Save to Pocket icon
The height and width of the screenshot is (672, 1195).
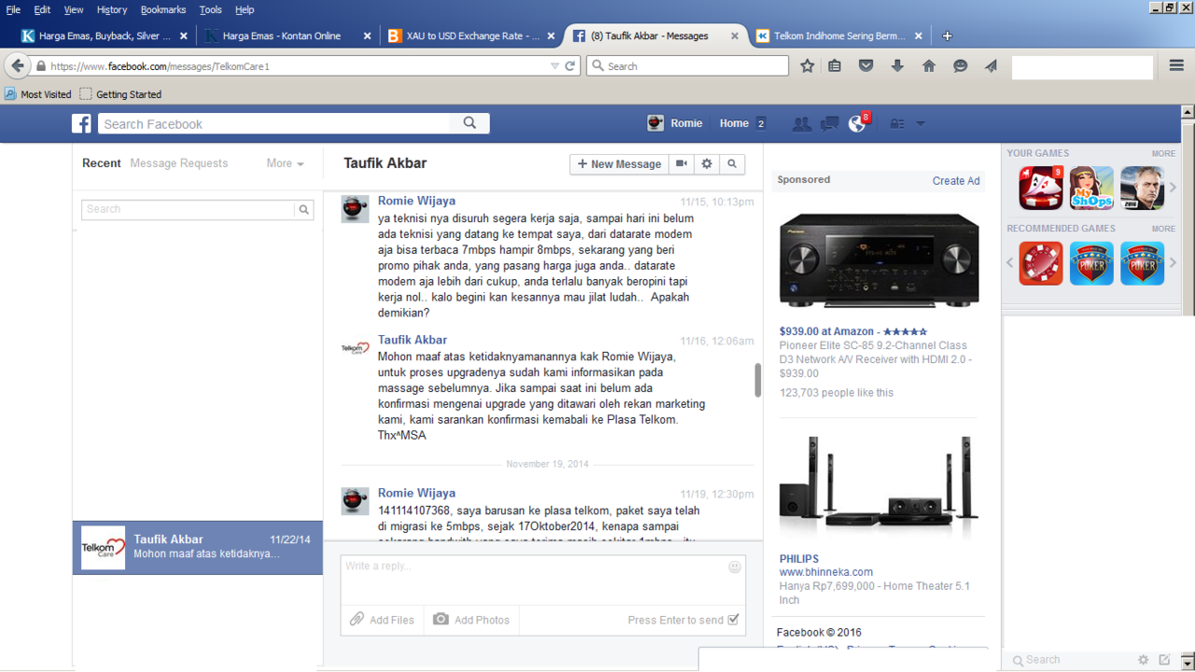coord(866,66)
